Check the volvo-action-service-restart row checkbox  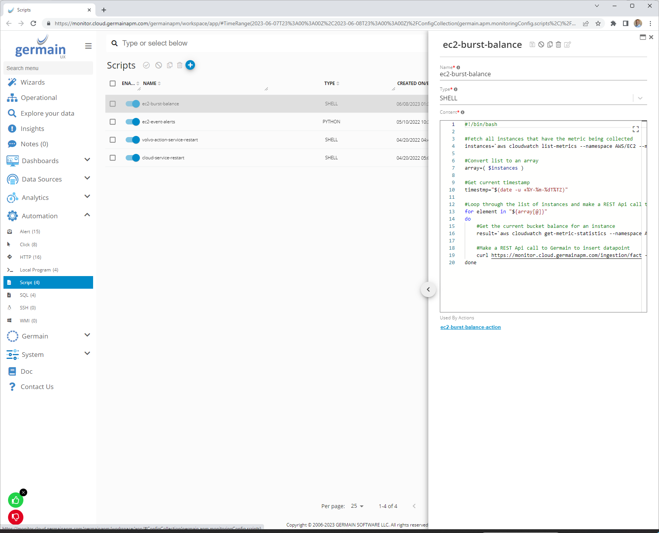[113, 140]
